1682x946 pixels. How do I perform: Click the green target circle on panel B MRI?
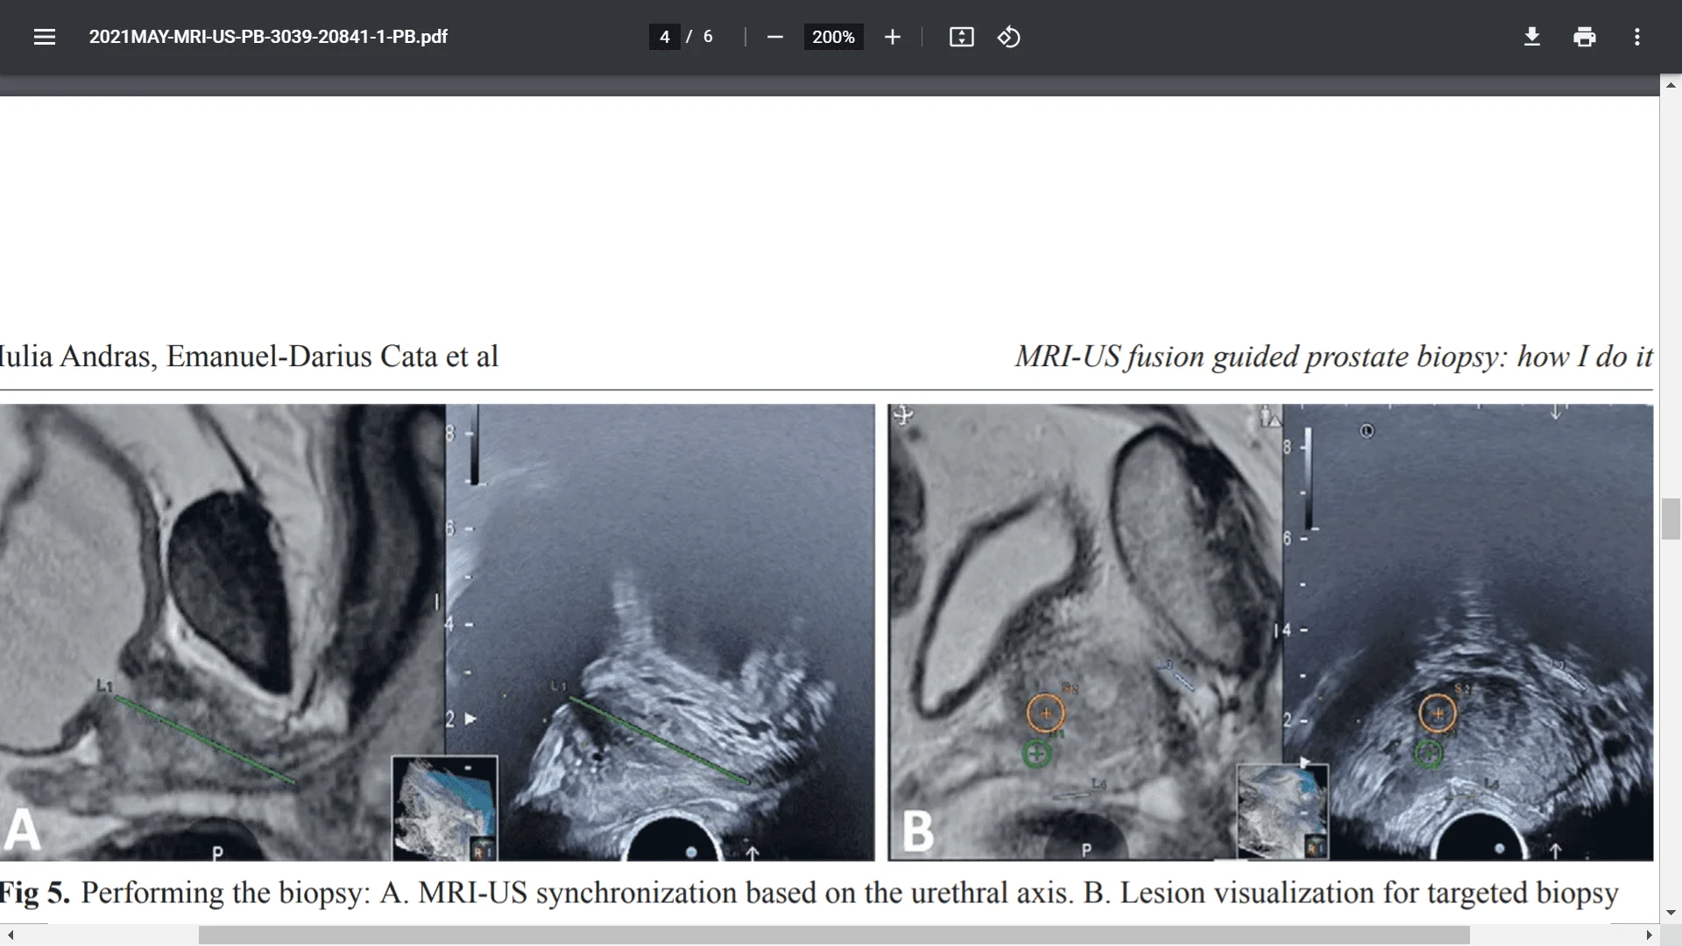[x=1036, y=753]
